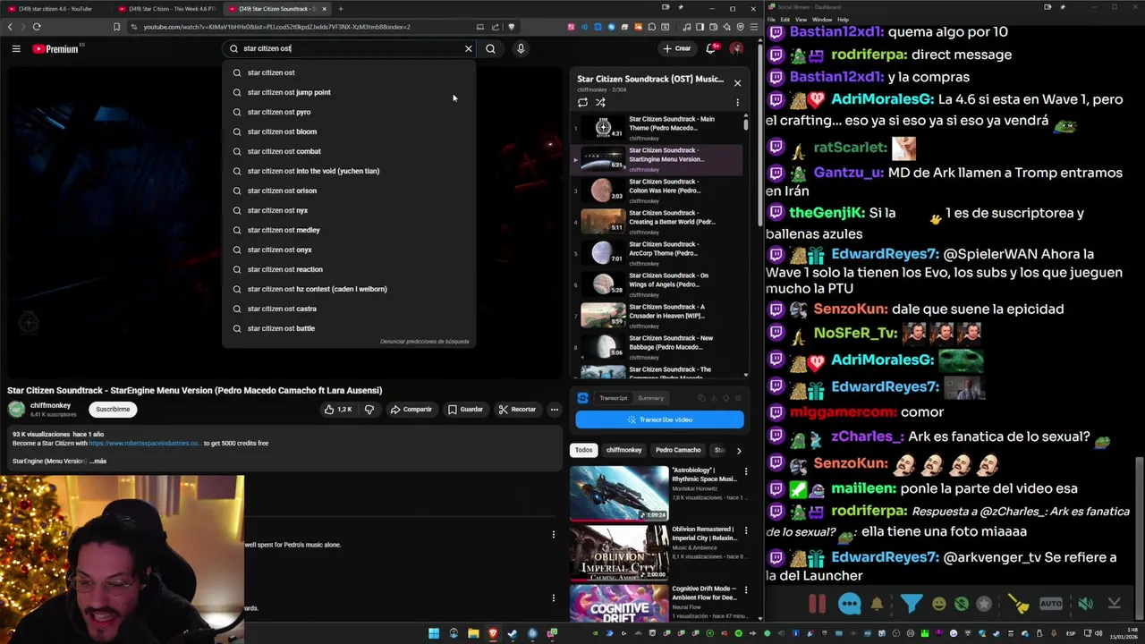Bookmark this page in the address bar

click(116, 27)
